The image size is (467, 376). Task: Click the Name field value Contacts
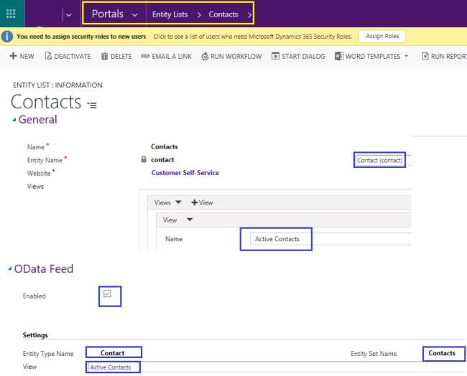(x=165, y=146)
